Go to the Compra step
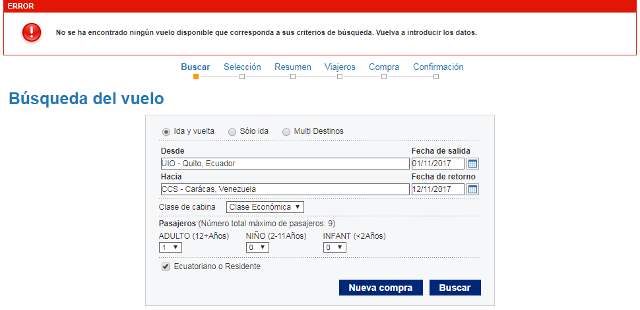 point(384,67)
